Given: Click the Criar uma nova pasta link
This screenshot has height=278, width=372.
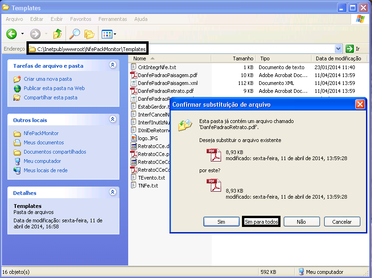Looking at the screenshot, I should click(47, 79).
